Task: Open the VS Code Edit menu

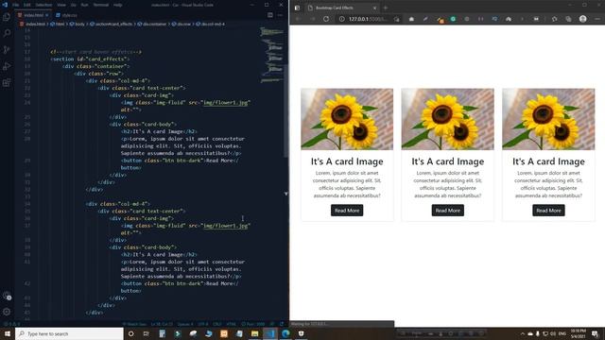Action: coord(27,5)
